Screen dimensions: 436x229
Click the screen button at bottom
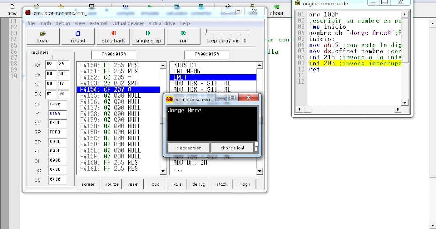(x=88, y=184)
